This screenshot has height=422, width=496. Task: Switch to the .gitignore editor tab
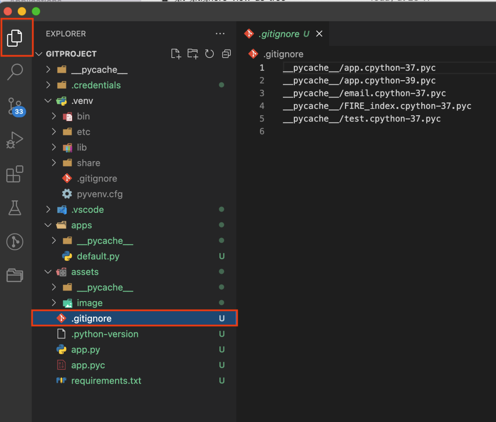(x=280, y=34)
